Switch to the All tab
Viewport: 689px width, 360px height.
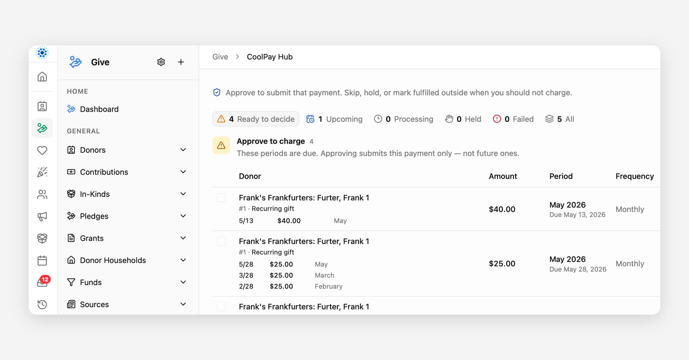click(560, 119)
